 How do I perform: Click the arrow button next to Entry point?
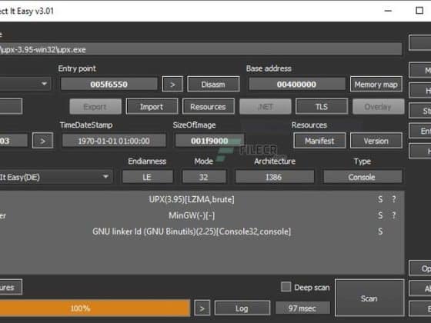pos(172,85)
